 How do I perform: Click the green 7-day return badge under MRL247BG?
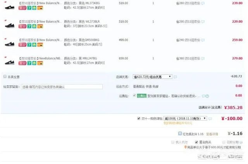point(29,63)
